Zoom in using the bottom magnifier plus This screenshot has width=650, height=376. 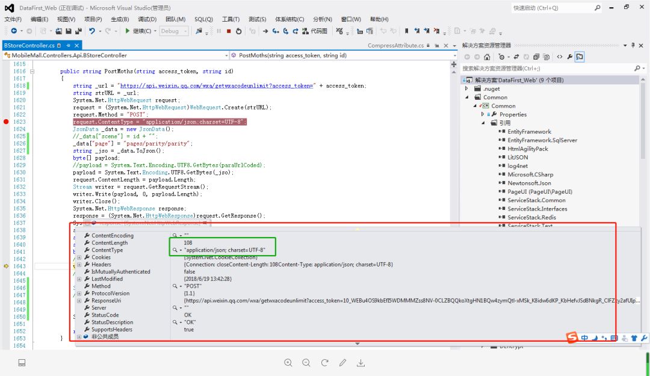coord(288,363)
